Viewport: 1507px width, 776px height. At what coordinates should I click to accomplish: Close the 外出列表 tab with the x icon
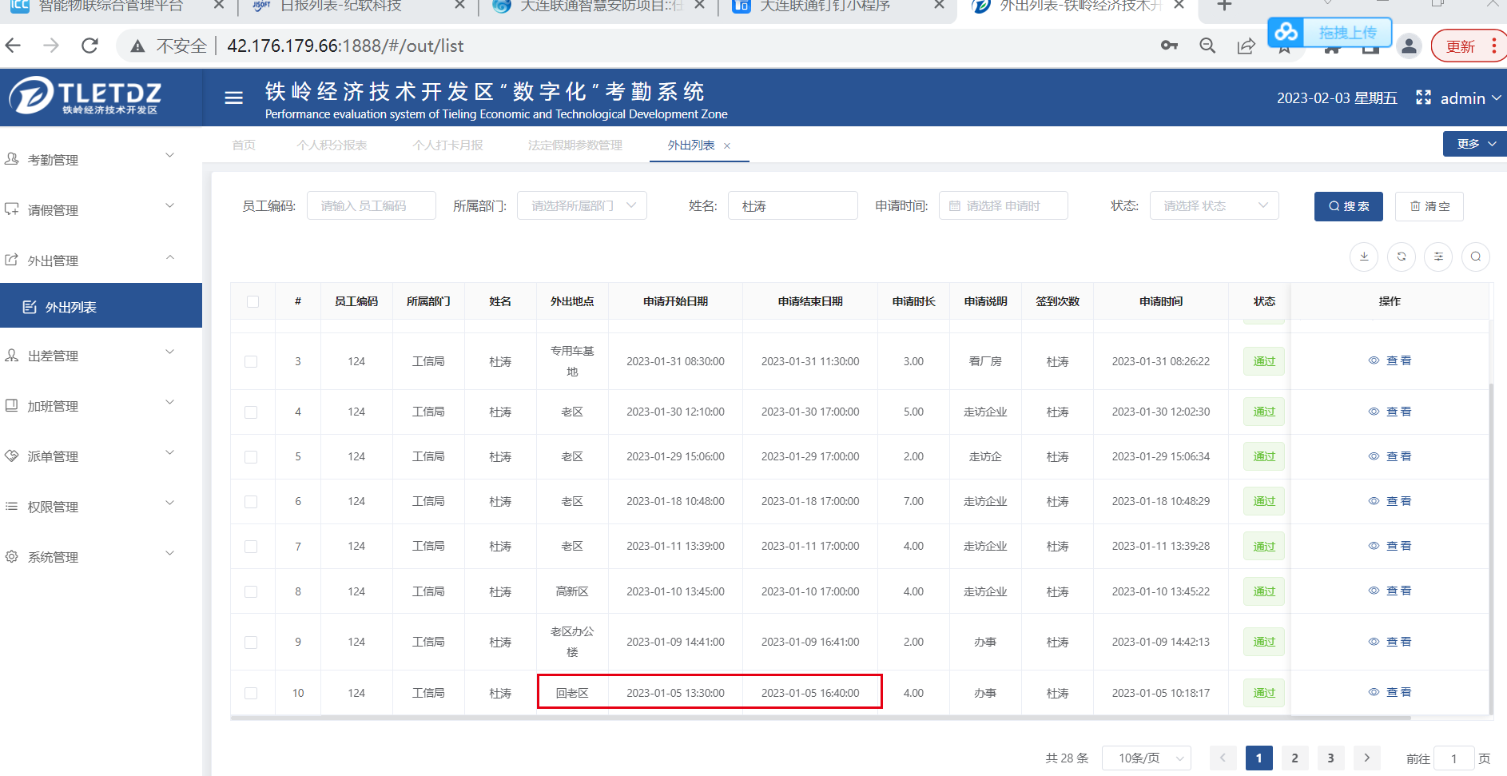(727, 145)
